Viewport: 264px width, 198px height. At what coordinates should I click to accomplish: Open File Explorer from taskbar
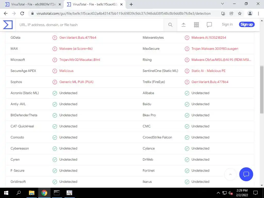click(31, 193)
